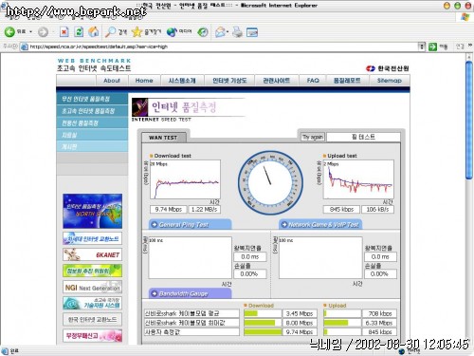Click the Download test graph
Viewport: 474px width, 356px height.
click(x=185, y=179)
